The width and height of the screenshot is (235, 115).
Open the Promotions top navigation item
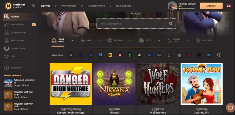(69, 6)
